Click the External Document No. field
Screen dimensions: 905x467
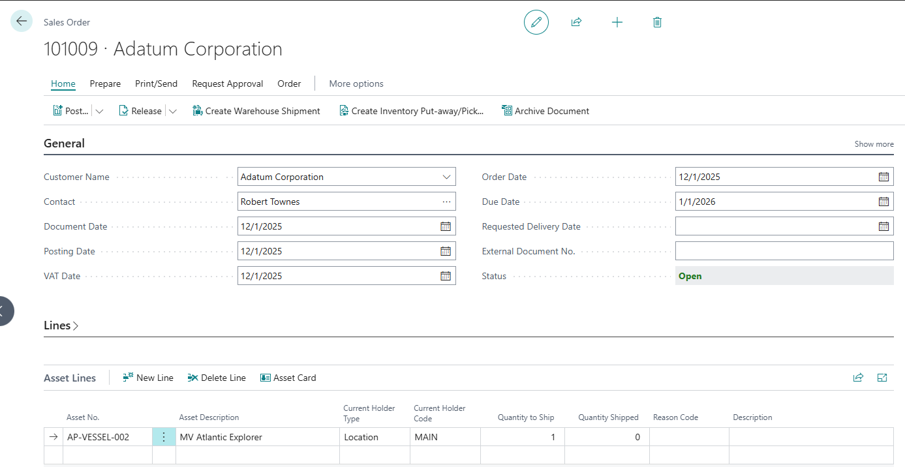click(784, 251)
